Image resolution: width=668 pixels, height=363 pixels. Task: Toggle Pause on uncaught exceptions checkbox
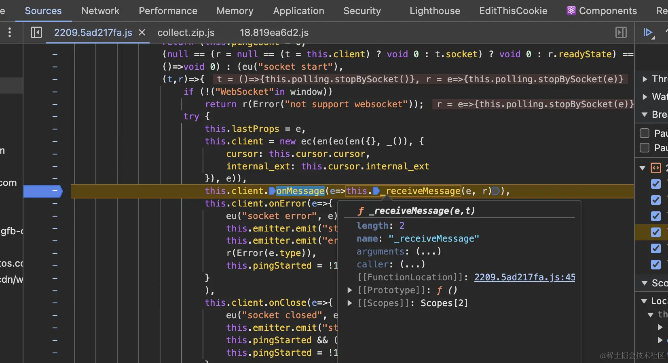pyautogui.click(x=645, y=133)
